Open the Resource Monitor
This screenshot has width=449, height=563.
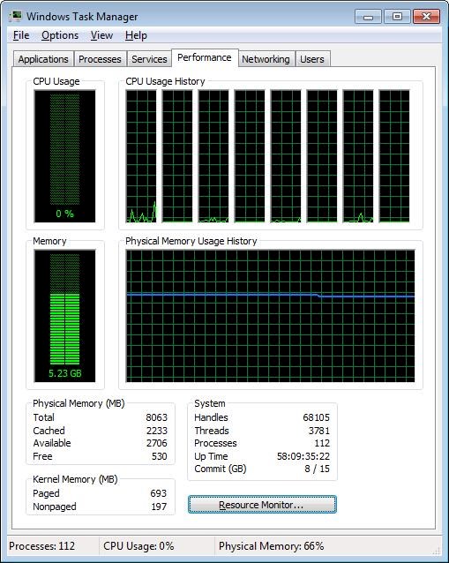[x=262, y=505]
